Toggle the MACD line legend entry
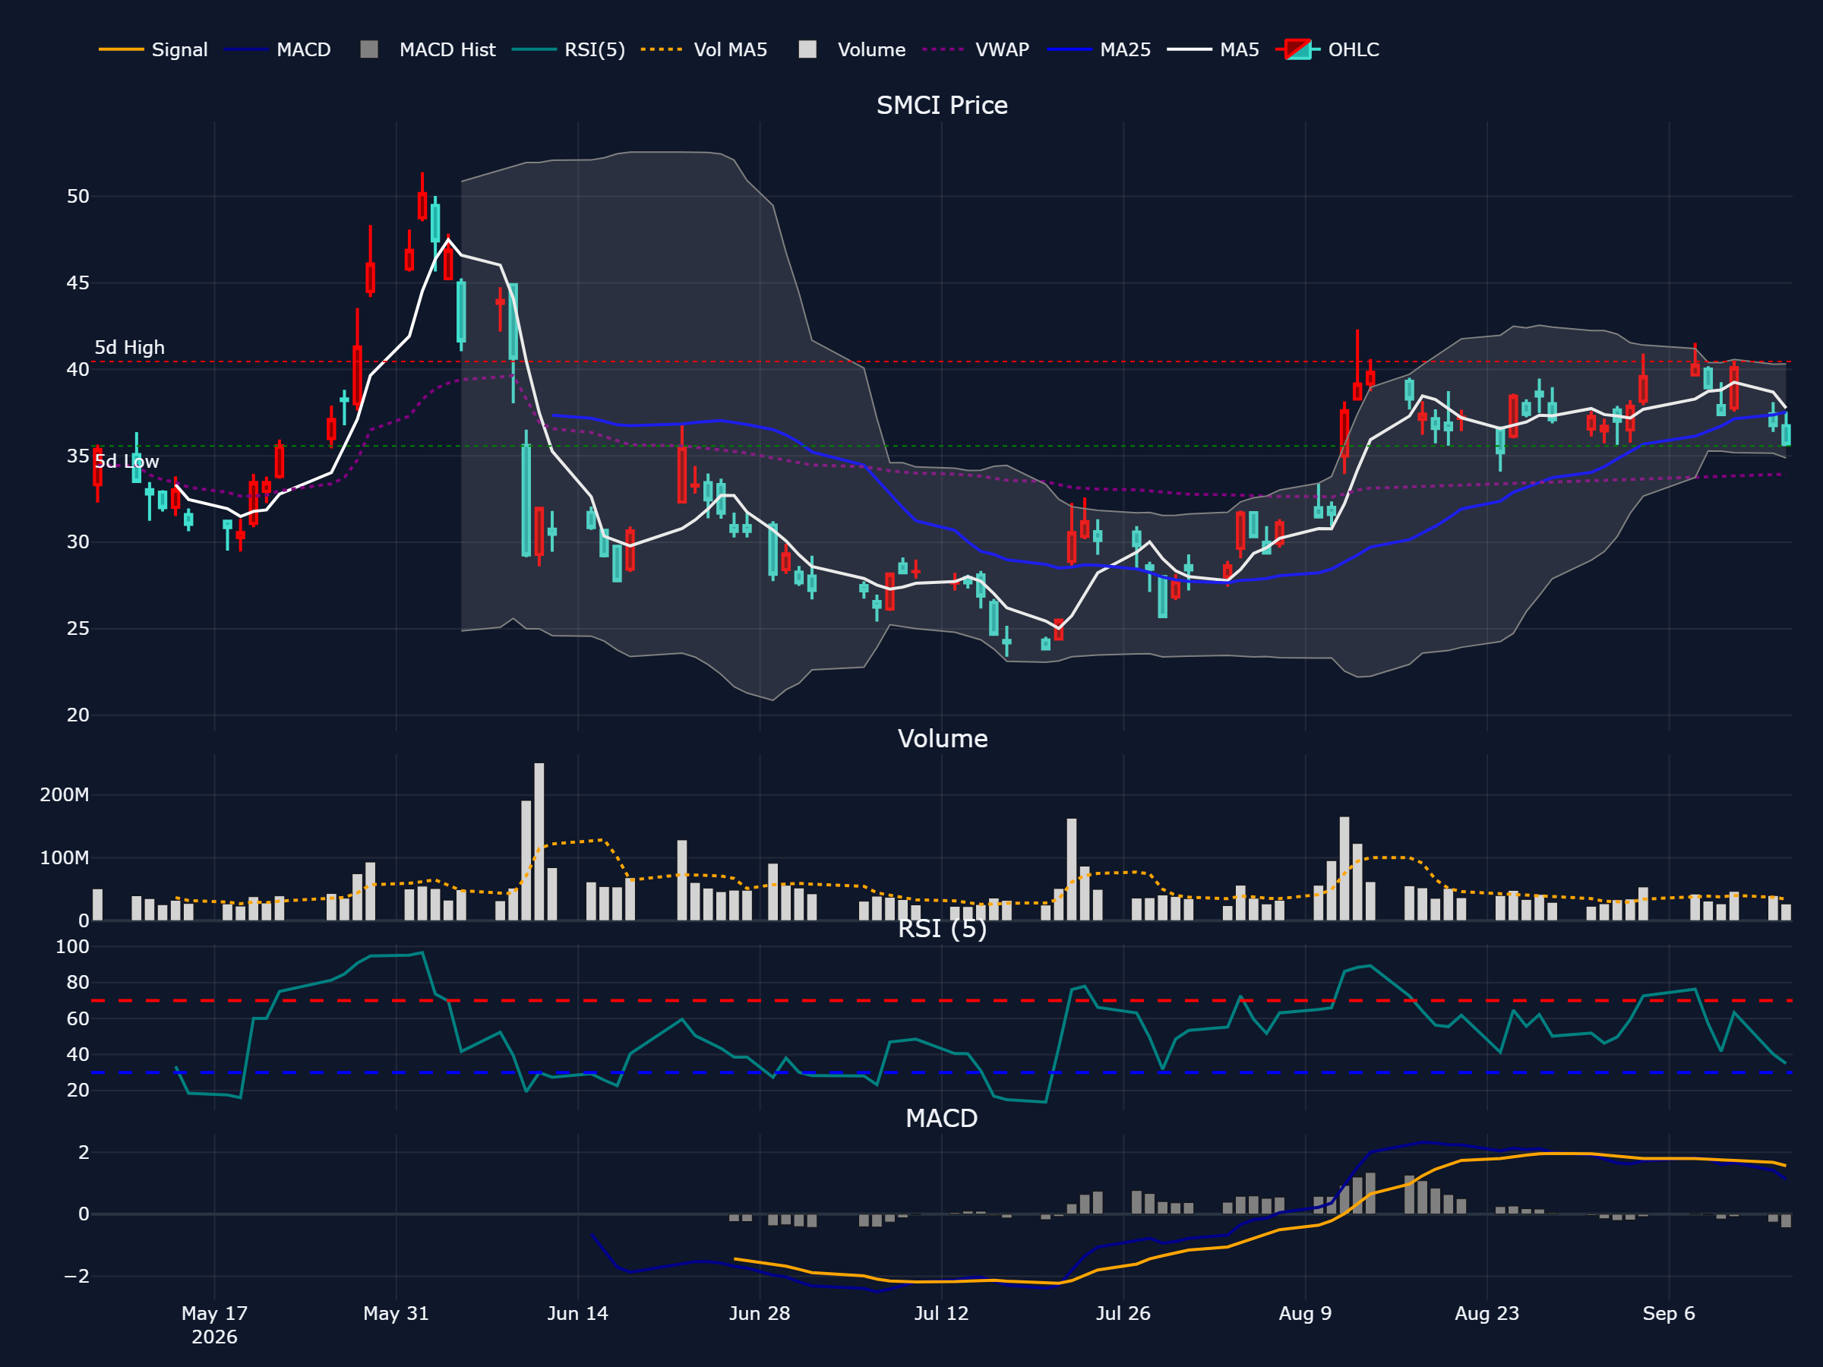 [x=277, y=49]
